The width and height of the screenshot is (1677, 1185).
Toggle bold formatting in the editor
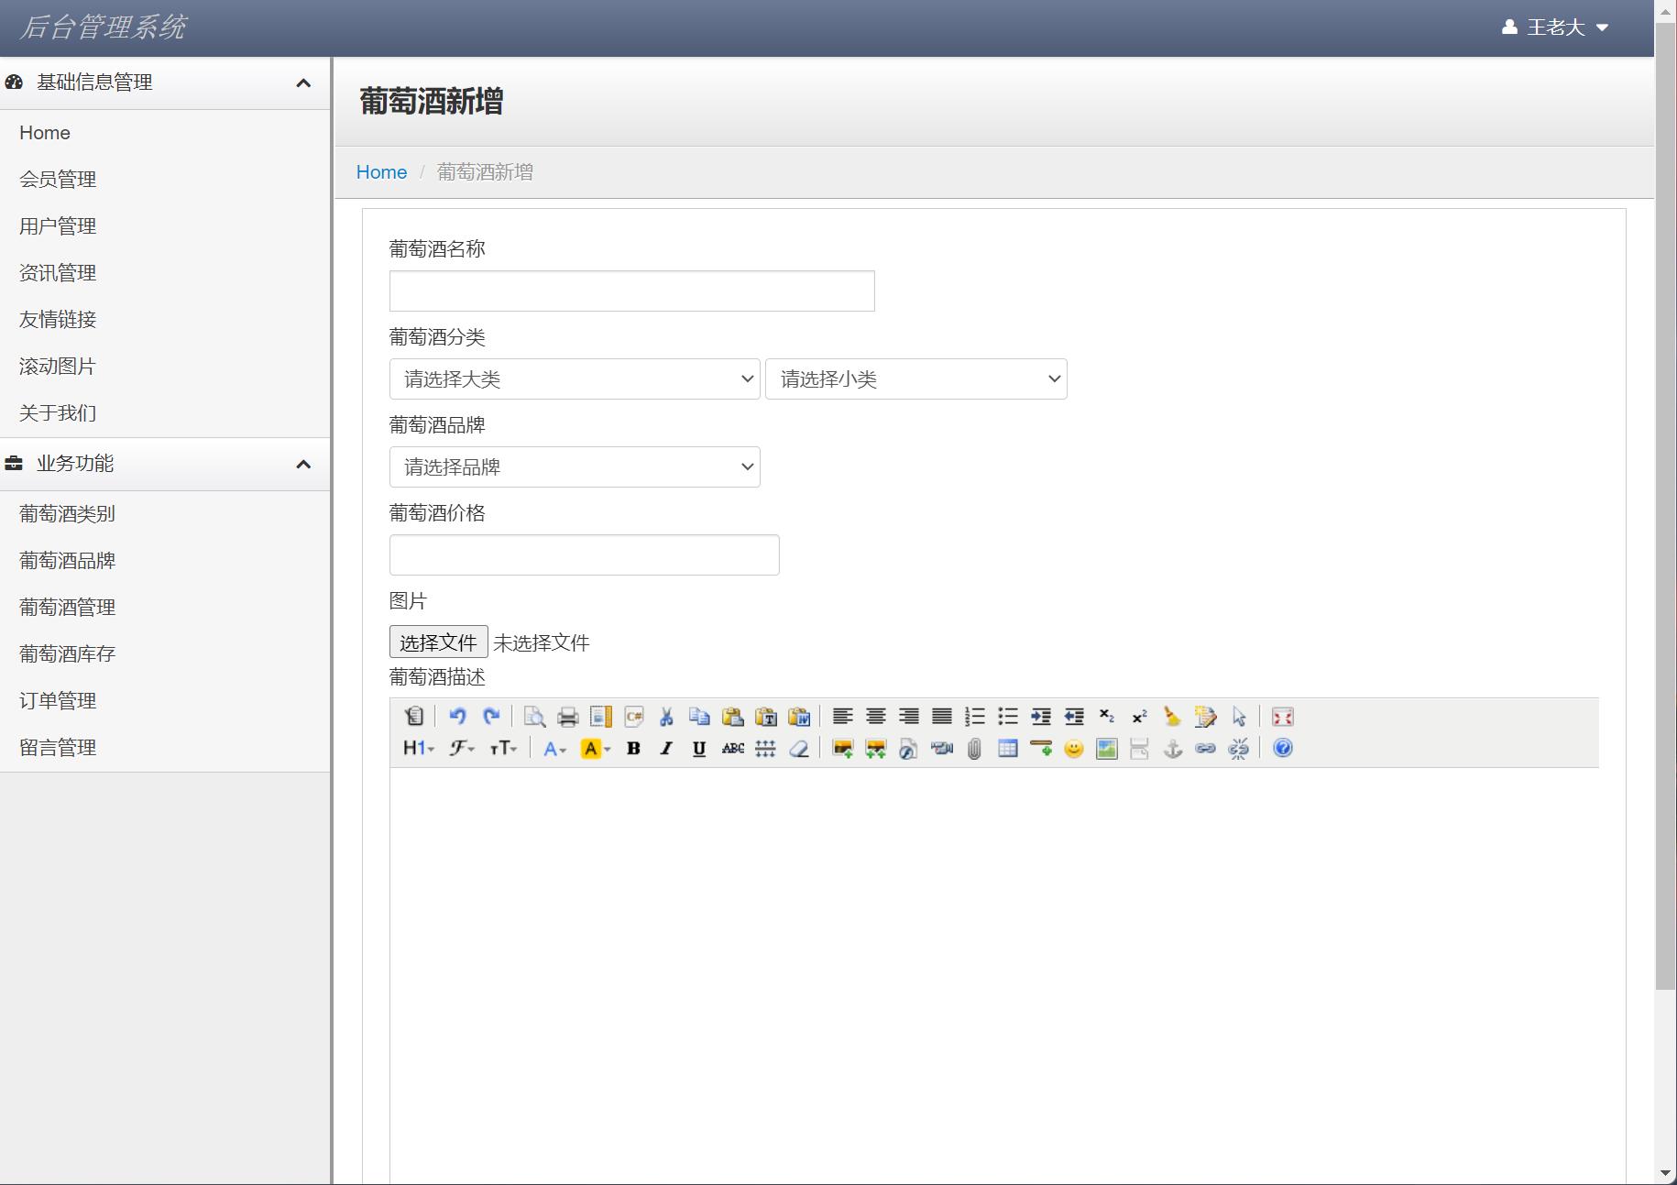coord(633,749)
